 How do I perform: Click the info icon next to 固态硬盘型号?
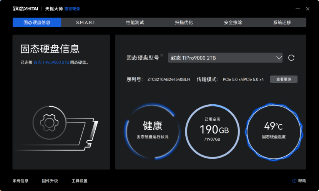tap(162, 56)
